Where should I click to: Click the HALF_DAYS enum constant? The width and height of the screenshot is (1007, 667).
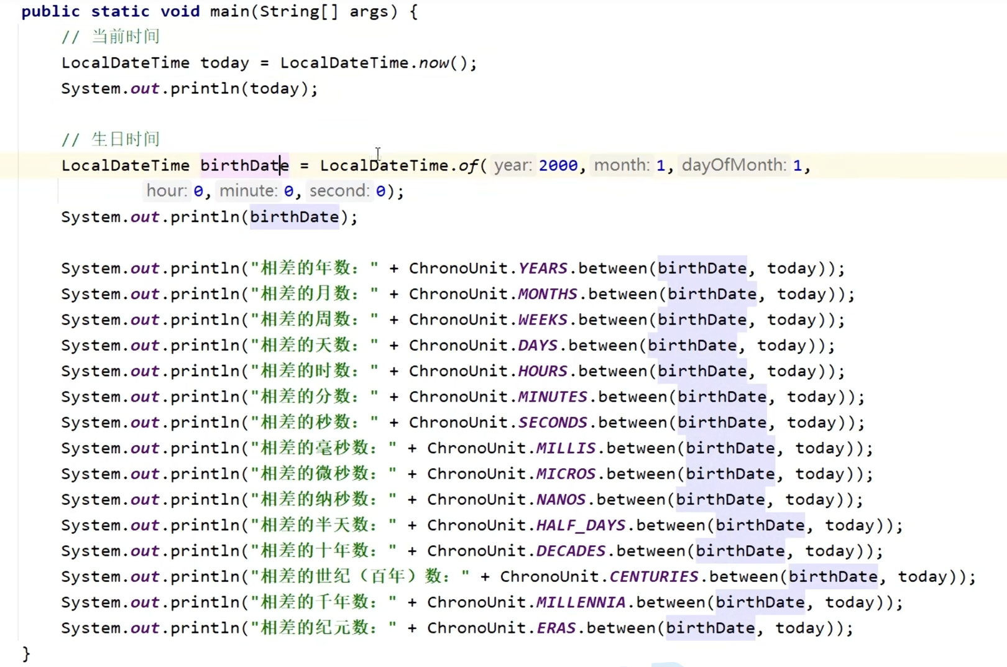(581, 526)
